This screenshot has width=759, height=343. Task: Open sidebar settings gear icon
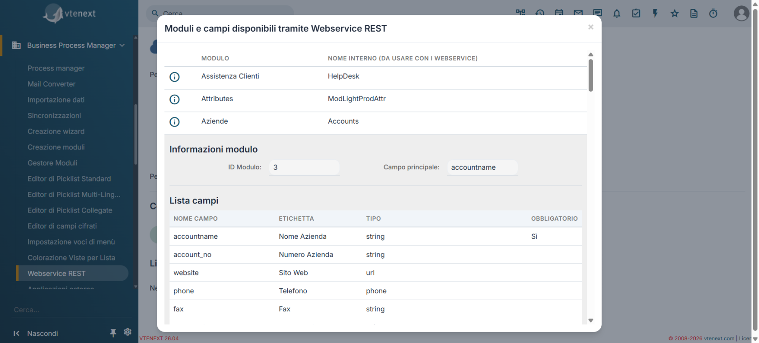coord(128,332)
